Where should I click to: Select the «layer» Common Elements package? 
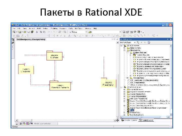pos(60,85)
